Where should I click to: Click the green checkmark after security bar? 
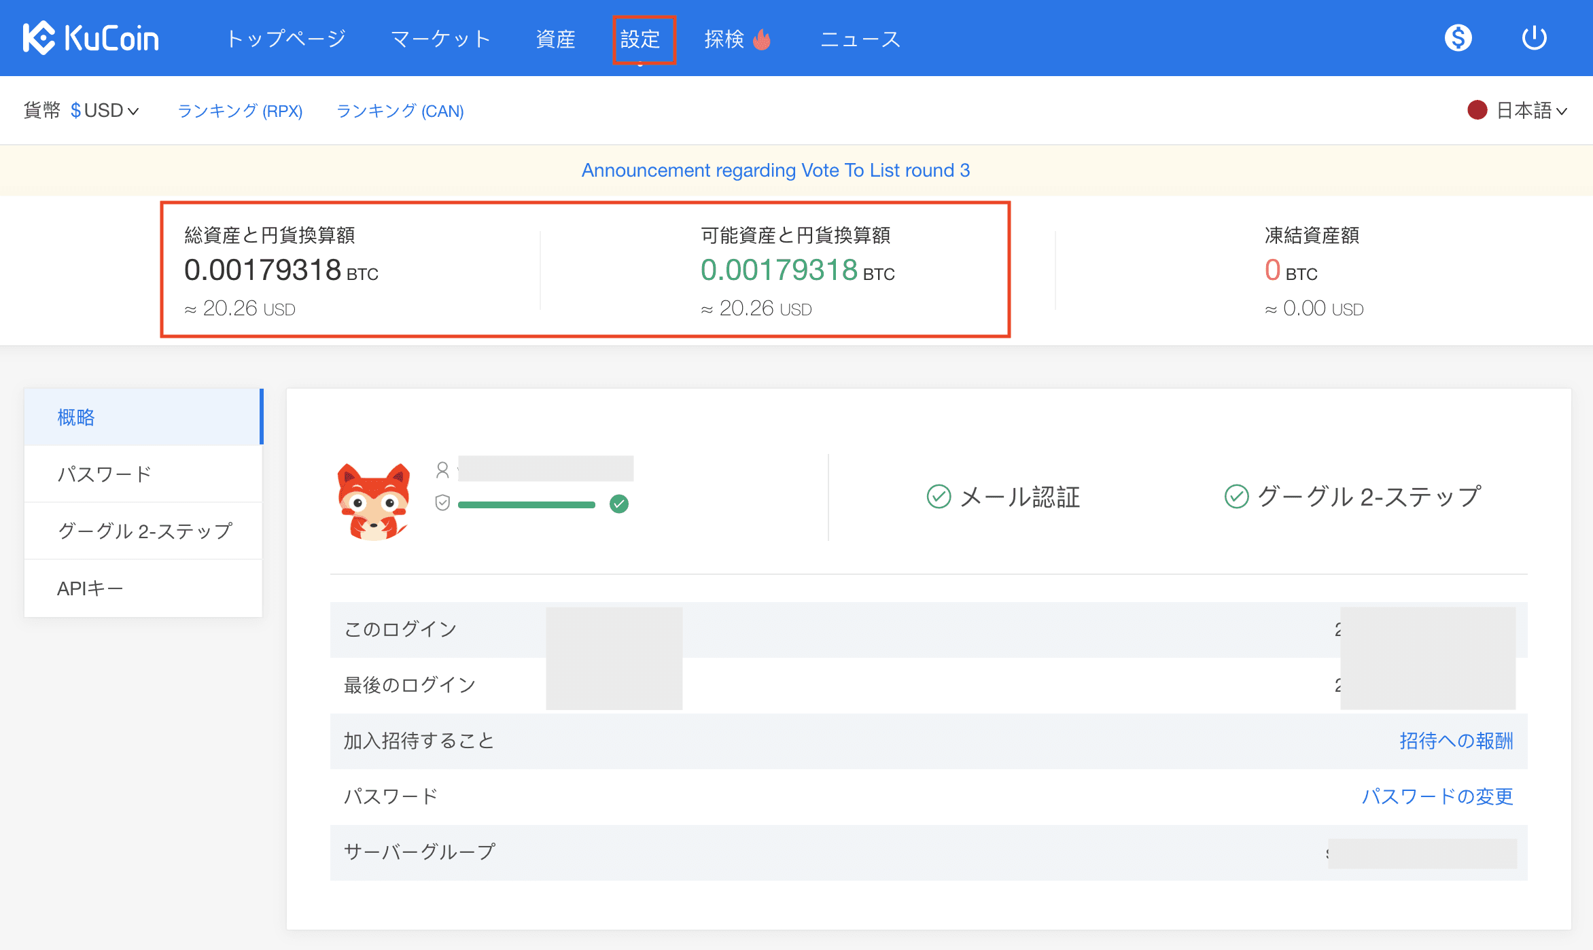tap(618, 504)
